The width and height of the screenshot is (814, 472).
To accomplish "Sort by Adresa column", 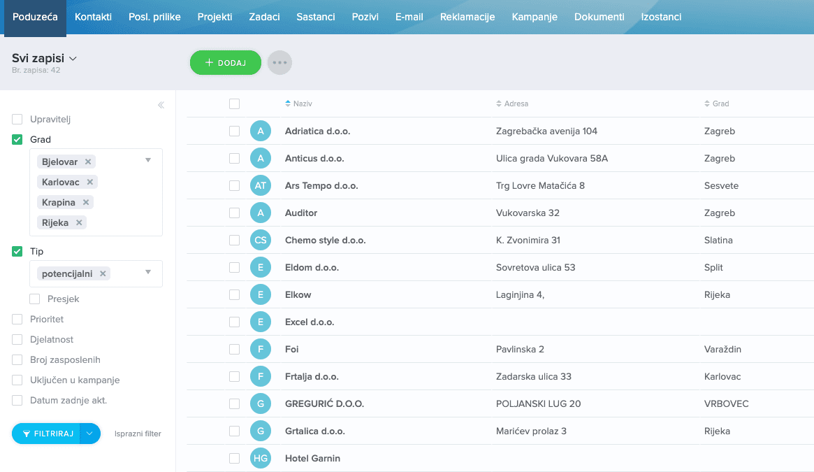I will 512,103.
